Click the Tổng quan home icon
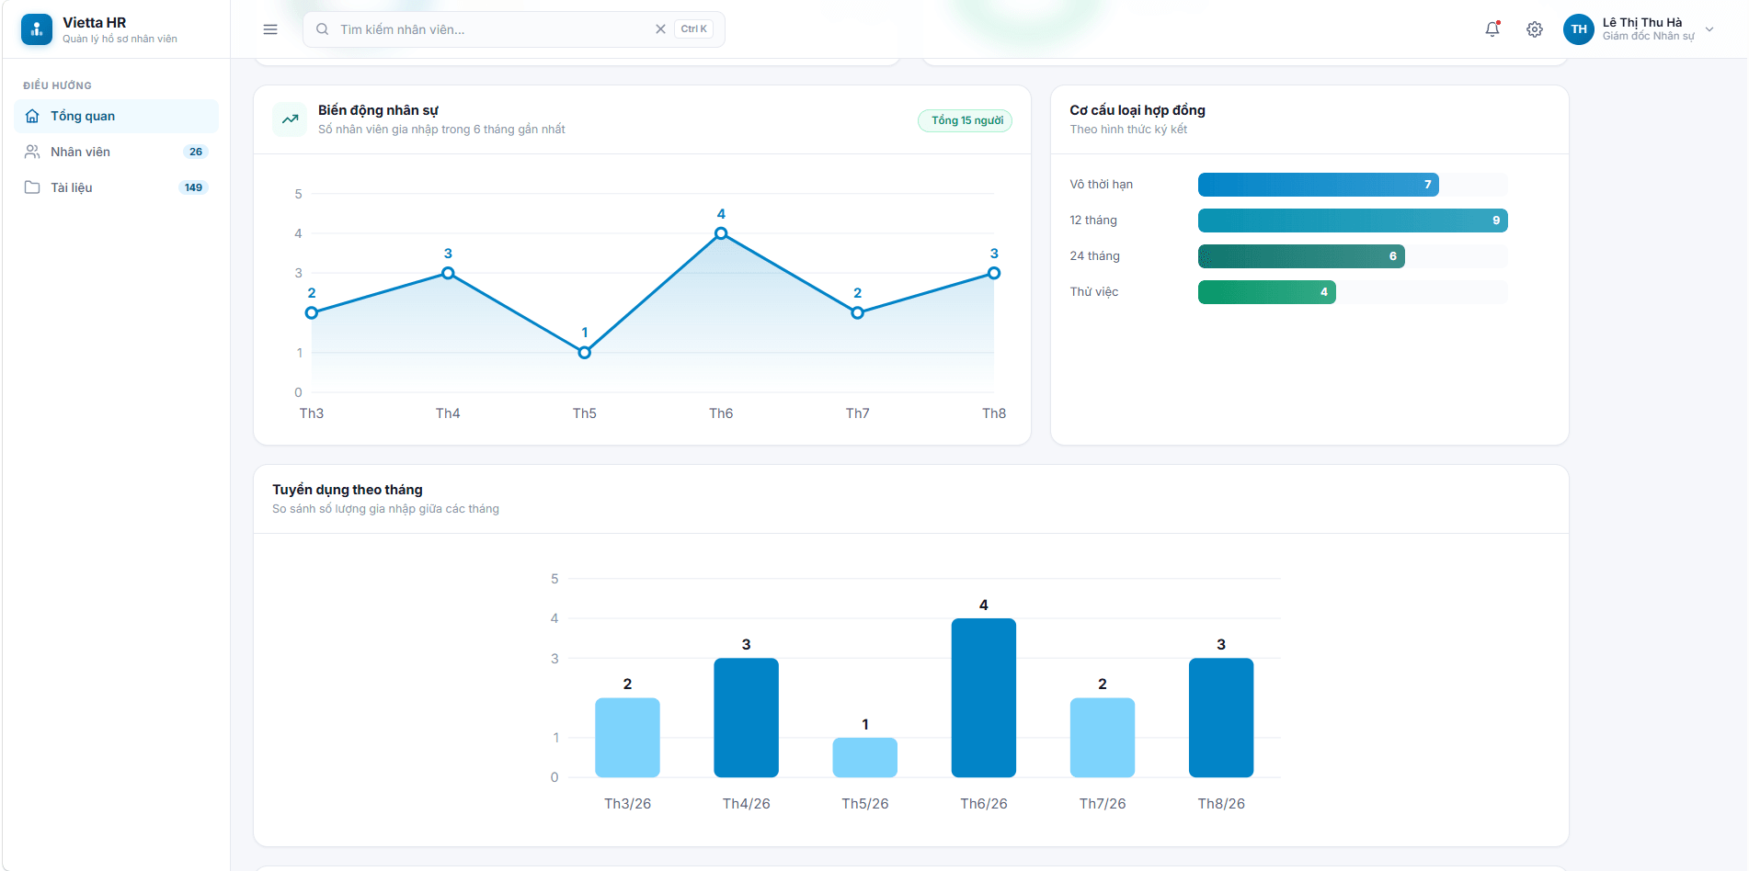The height and width of the screenshot is (871, 1749). point(32,116)
